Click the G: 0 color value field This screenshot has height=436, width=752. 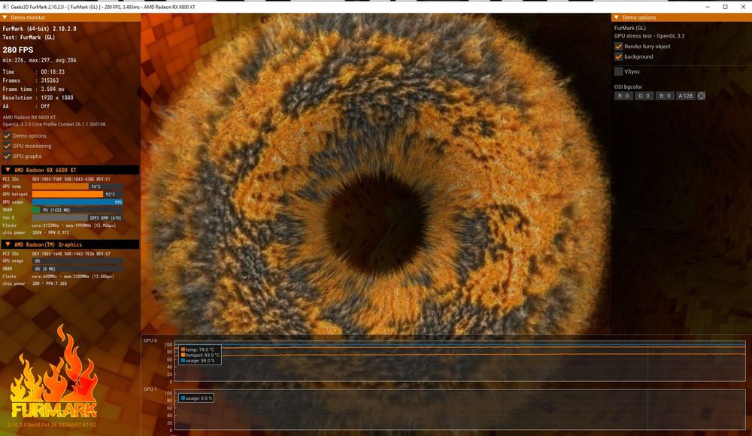coord(644,96)
